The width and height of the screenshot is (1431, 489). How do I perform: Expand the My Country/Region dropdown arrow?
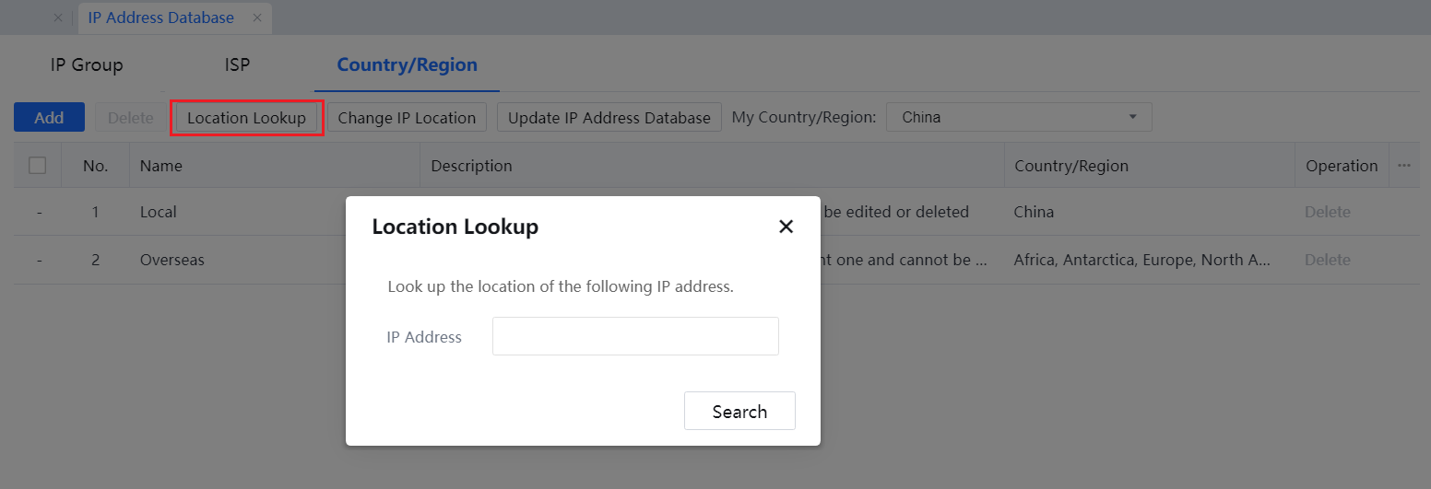pyautogui.click(x=1132, y=117)
